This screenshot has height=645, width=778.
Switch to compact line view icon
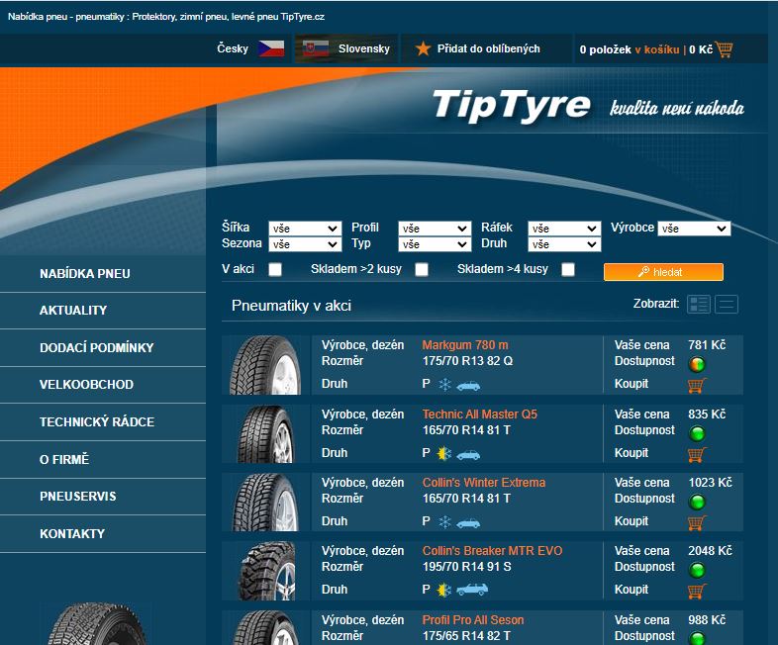pos(727,305)
